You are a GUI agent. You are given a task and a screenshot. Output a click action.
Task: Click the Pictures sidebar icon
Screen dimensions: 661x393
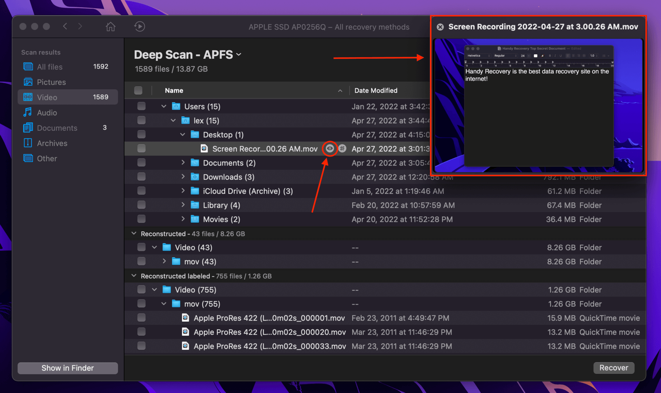[28, 82]
